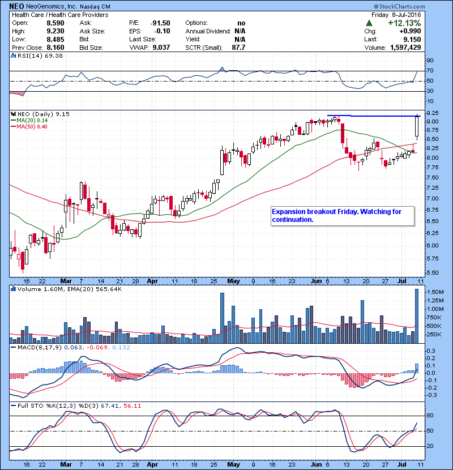
Task: Click Health Care / Health Care Providers sector text
Action: click(x=60, y=15)
